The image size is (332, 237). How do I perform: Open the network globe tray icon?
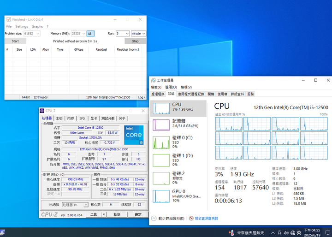click(x=293, y=233)
